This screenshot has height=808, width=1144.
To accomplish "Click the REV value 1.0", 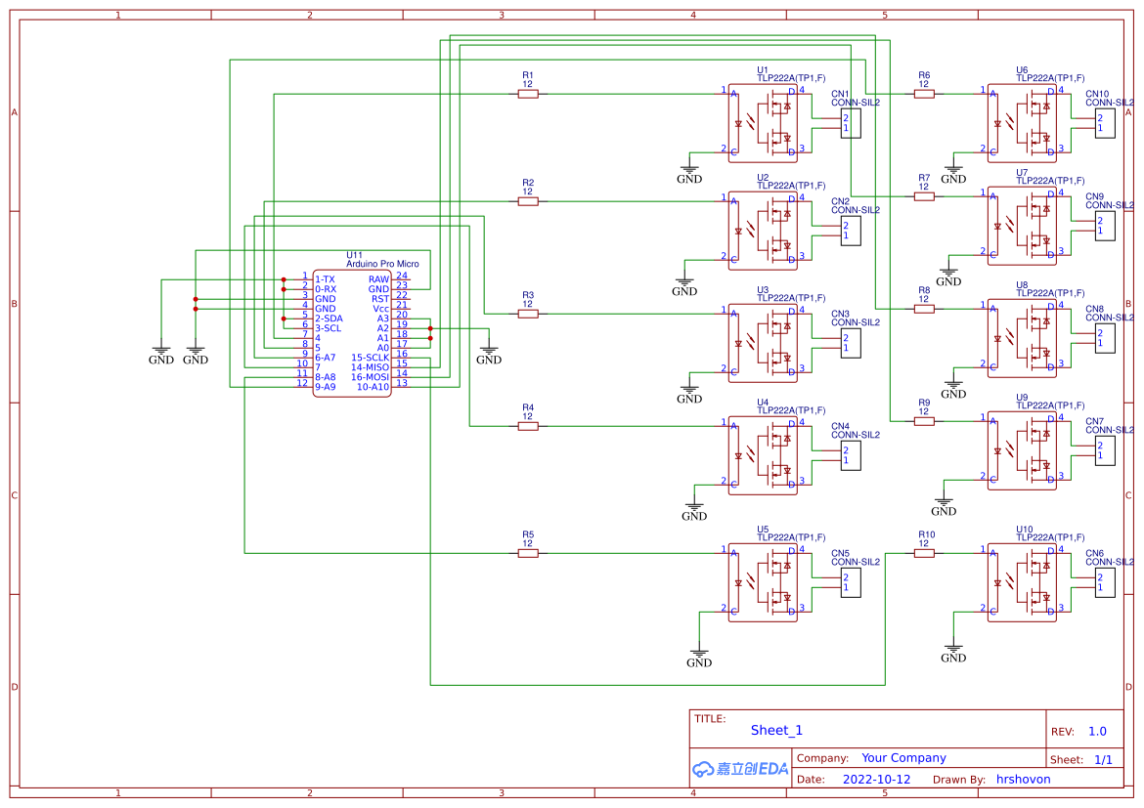I will pos(1096,731).
